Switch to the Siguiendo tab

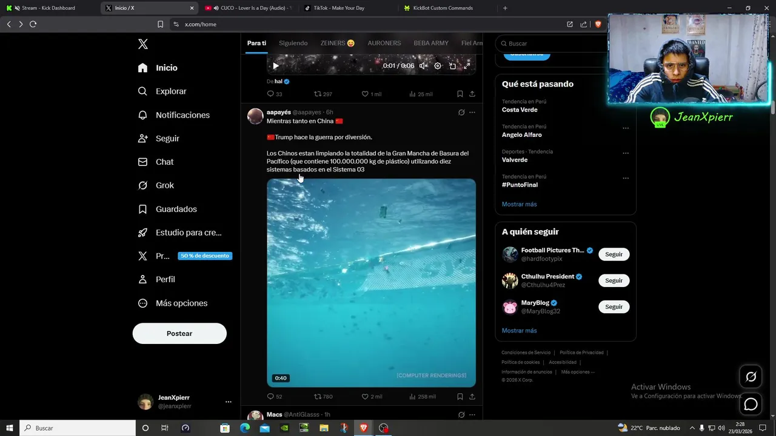pyautogui.click(x=293, y=43)
